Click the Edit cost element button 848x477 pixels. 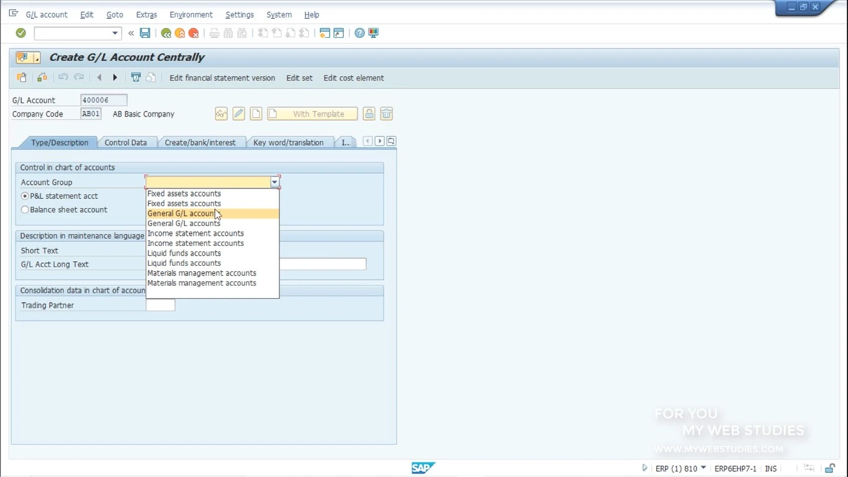pos(354,78)
